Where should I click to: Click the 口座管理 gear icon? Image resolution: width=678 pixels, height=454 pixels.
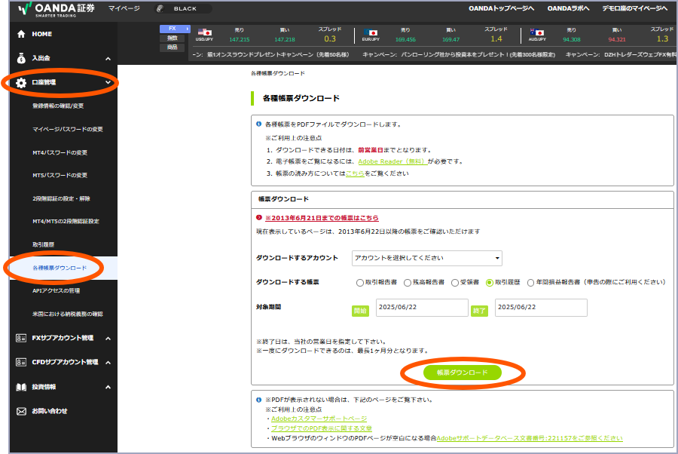pos(21,83)
